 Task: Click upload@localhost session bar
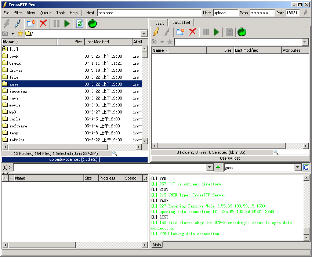click(x=75, y=159)
